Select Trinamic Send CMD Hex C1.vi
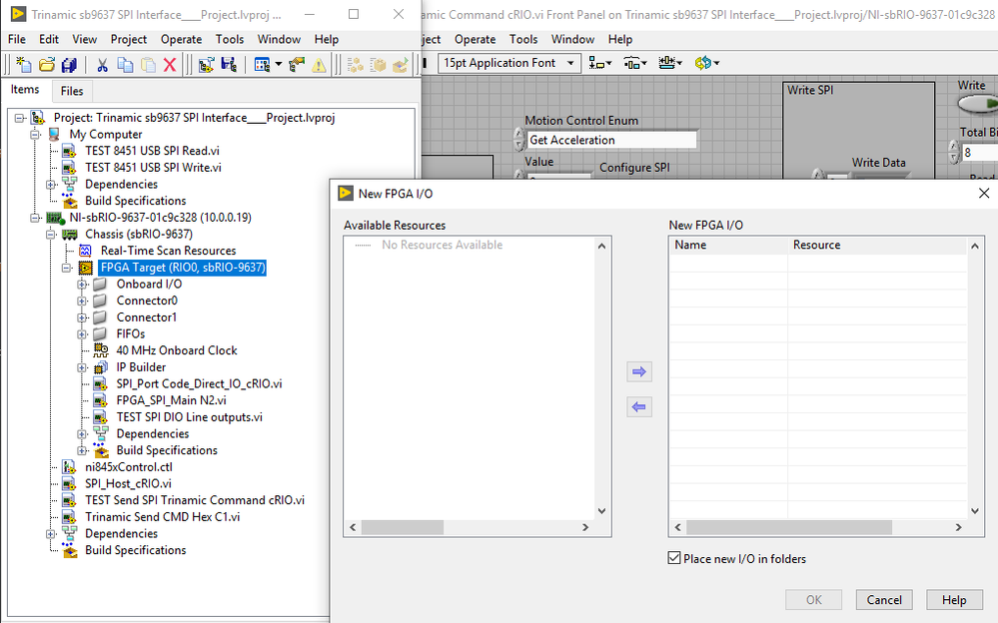Image resolution: width=998 pixels, height=623 pixels. [x=162, y=517]
